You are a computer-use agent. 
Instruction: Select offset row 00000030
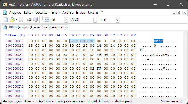(15, 55)
